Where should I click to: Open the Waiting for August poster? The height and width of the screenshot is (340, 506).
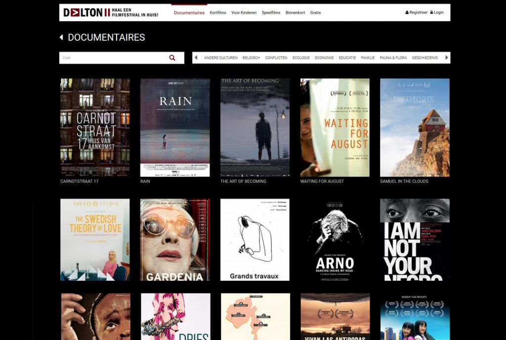[x=335, y=127]
